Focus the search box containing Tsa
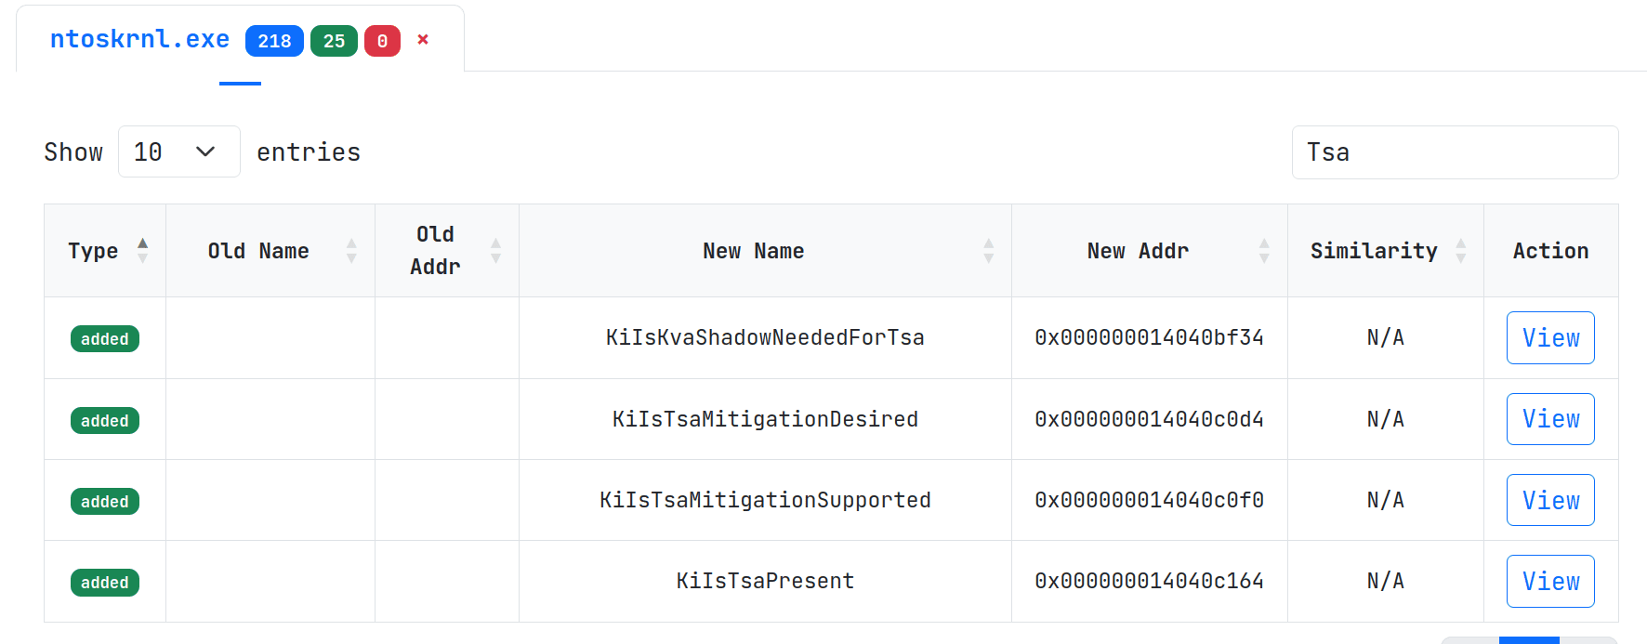1647x644 pixels. (1454, 152)
